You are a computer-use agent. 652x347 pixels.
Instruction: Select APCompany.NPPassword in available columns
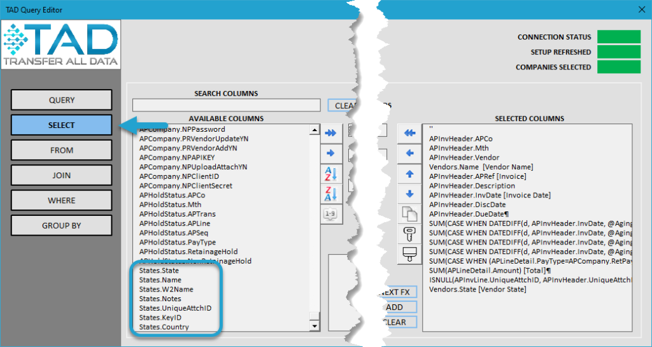[x=182, y=129]
